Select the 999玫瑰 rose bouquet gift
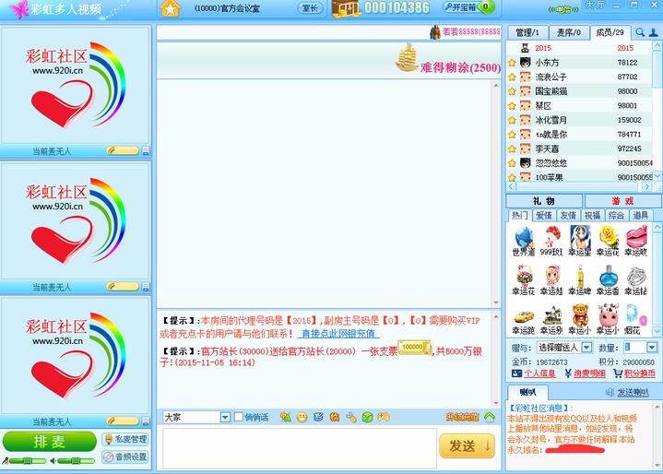 pyautogui.click(x=551, y=241)
